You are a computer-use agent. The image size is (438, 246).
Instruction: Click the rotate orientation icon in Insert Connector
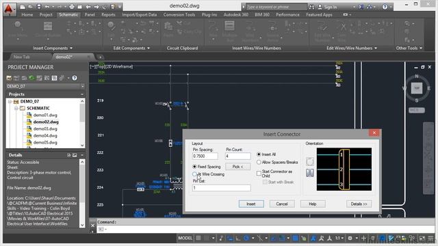[310, 161]
